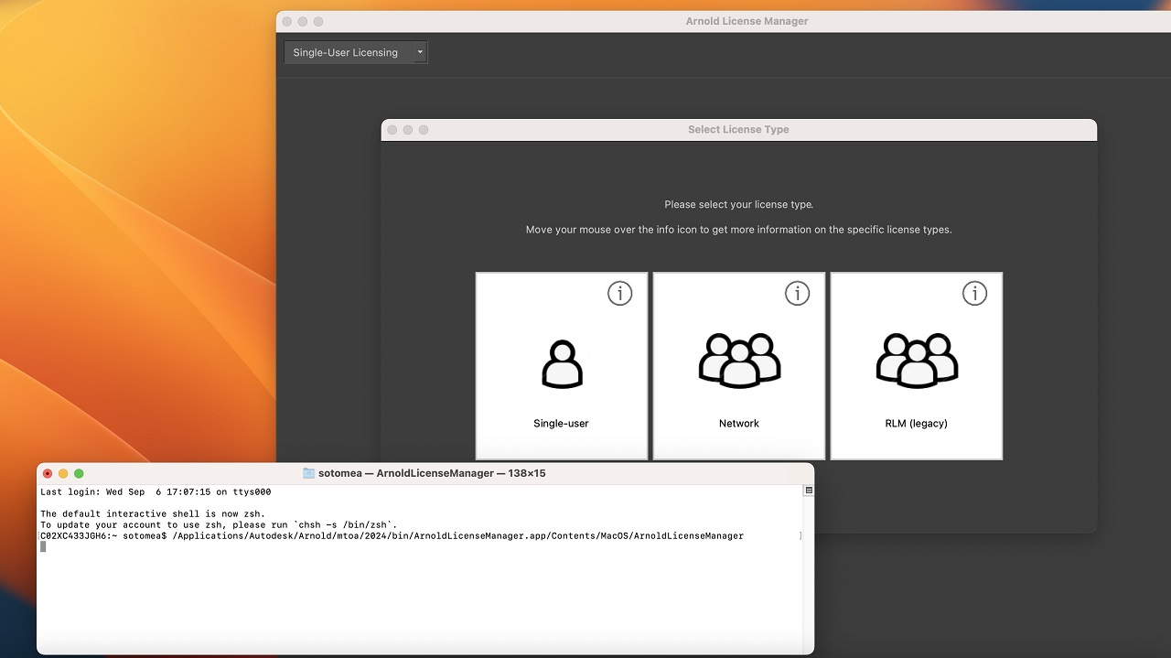Viewport: 1171px width, 658px height.
Task: Click 'Move your mouse over the info icon' text
Action: tap(739, 230)
